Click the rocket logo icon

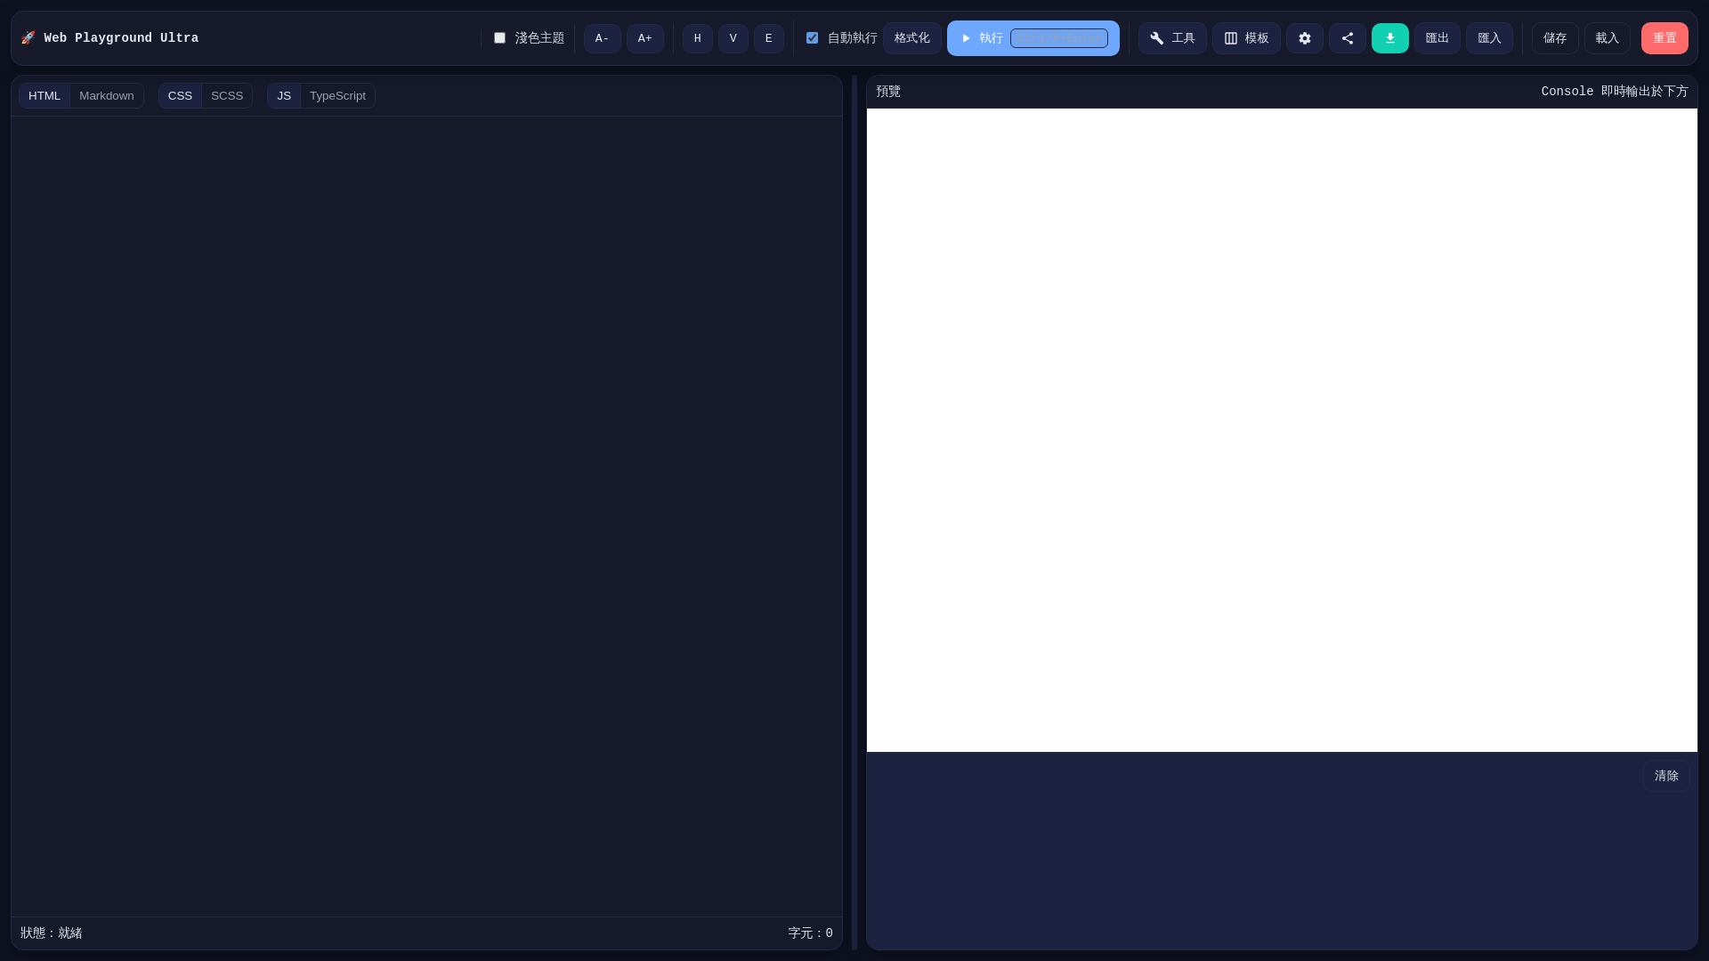(28, 38)
